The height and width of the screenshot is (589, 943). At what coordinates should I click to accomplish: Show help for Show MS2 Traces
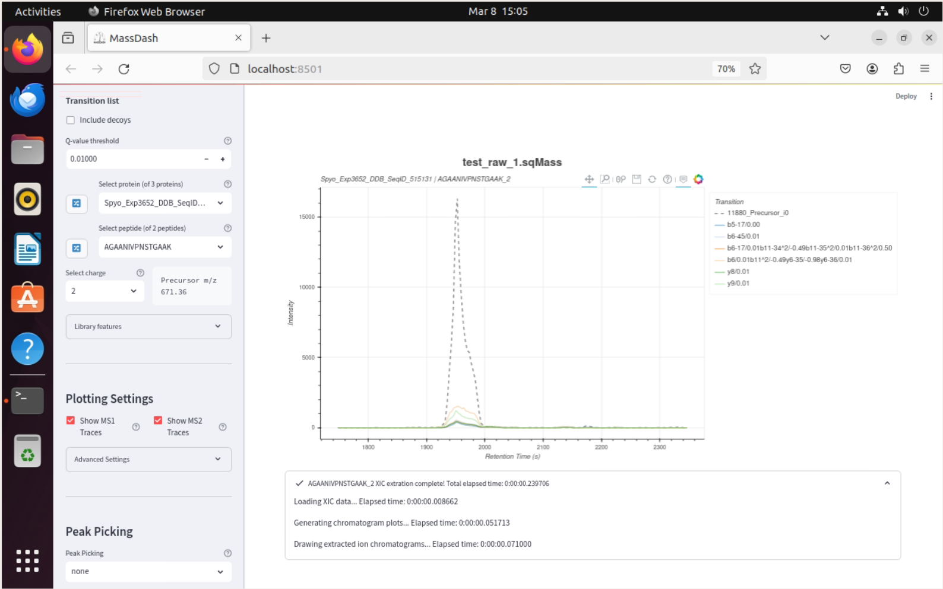(x=223, y=427)
